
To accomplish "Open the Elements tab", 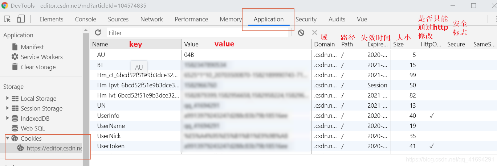I will 51,19.
